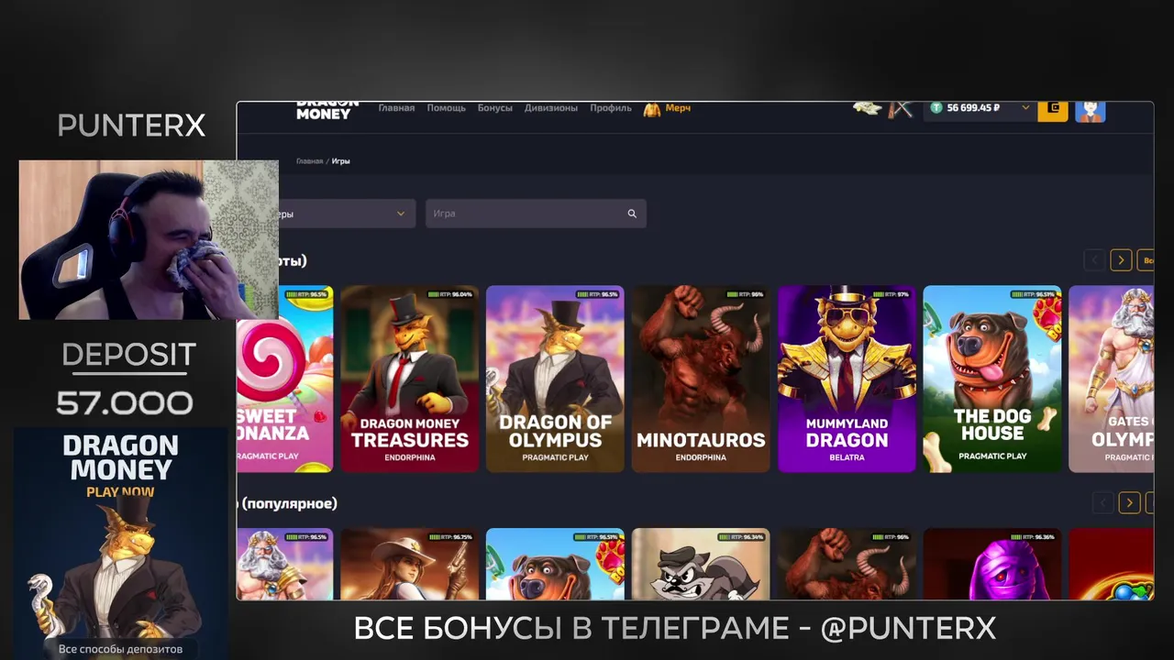Show previous popular games with left arrow
This screenshot has width=1174, height=660.
click(1102, 502)
